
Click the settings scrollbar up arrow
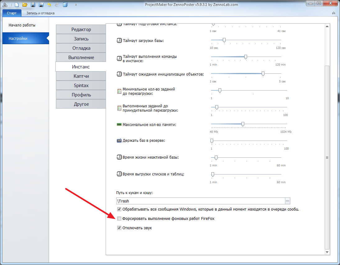pos(327,26)
